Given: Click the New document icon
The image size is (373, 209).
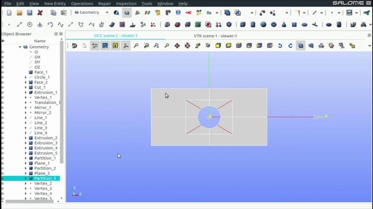Looking at the screenshot, I should point(9,13).
